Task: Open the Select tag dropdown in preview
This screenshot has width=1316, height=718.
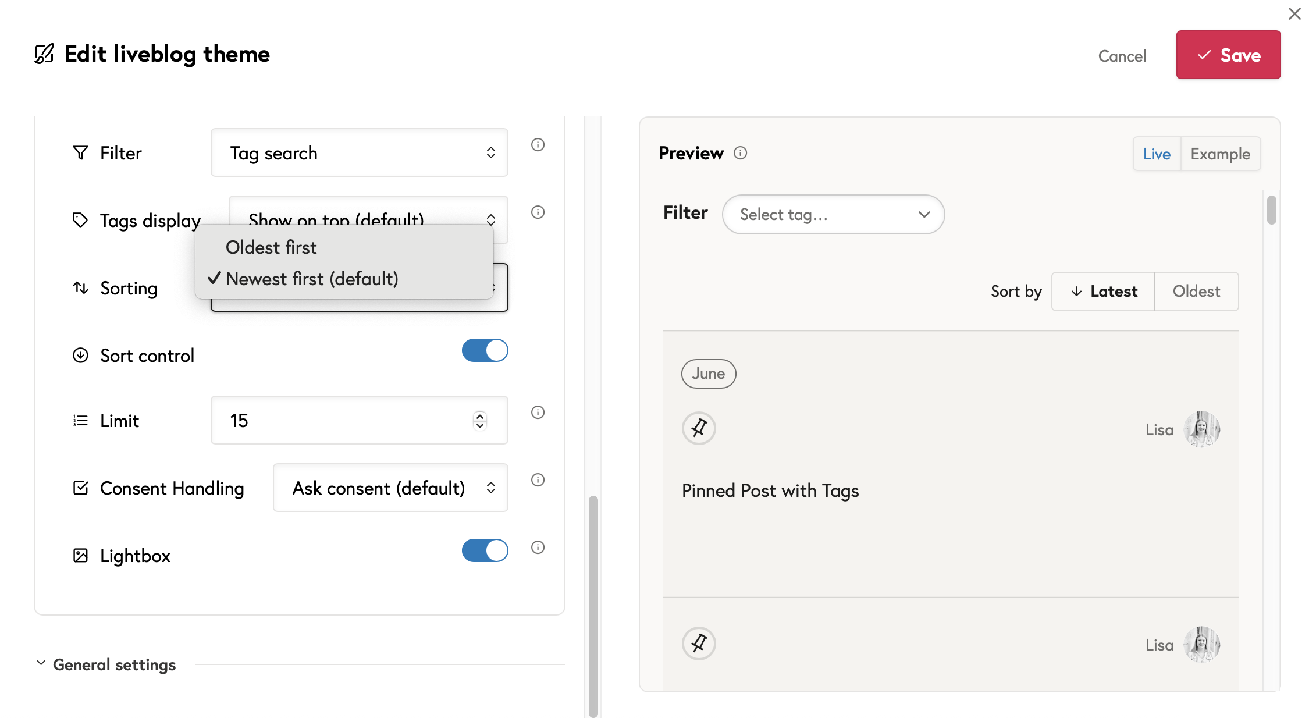Action: coord(833,215)
